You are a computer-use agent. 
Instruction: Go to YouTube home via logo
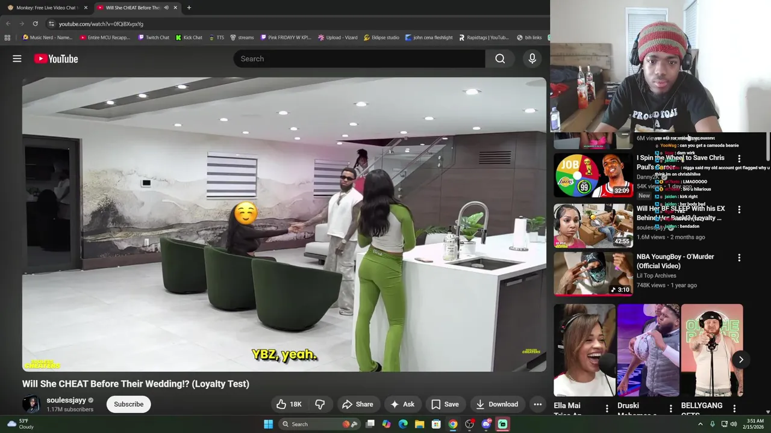pyautogui.click(x=56, y=58)
